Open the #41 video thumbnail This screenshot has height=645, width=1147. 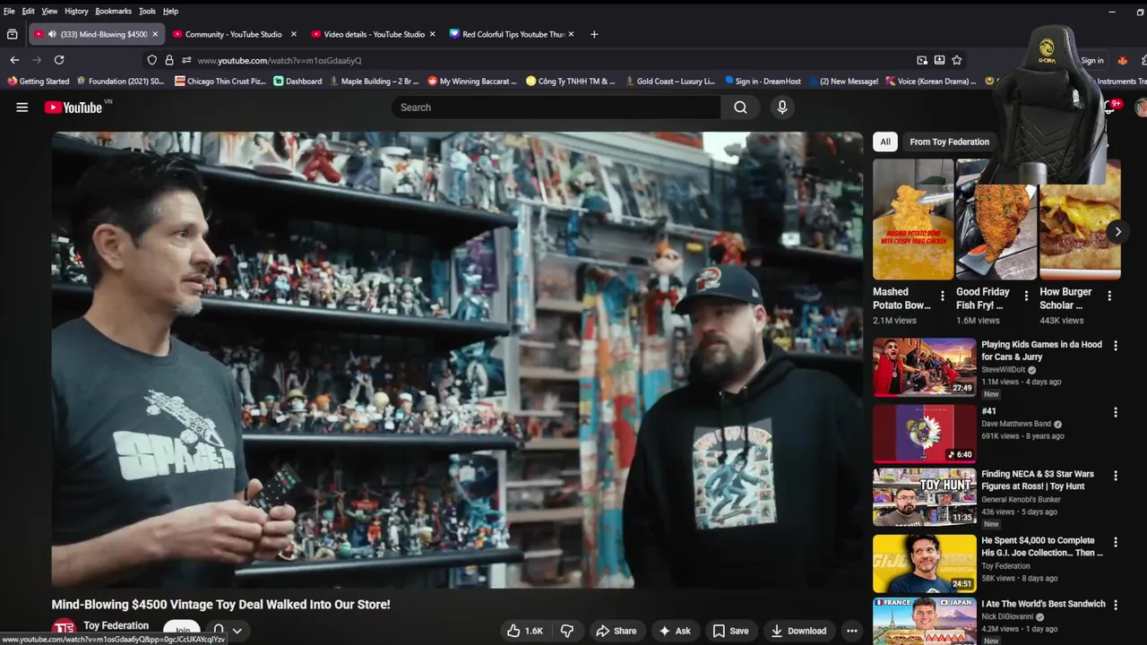click(x=925, y=434)
